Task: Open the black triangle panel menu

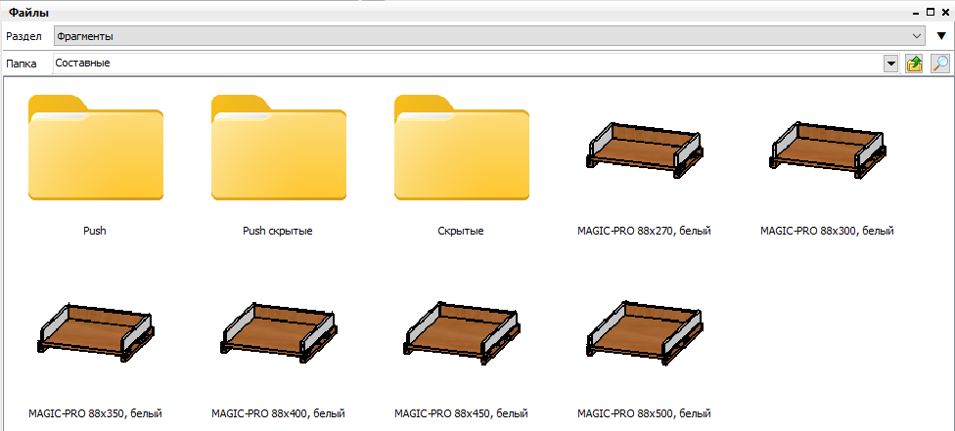Action: tap(941, 36)
